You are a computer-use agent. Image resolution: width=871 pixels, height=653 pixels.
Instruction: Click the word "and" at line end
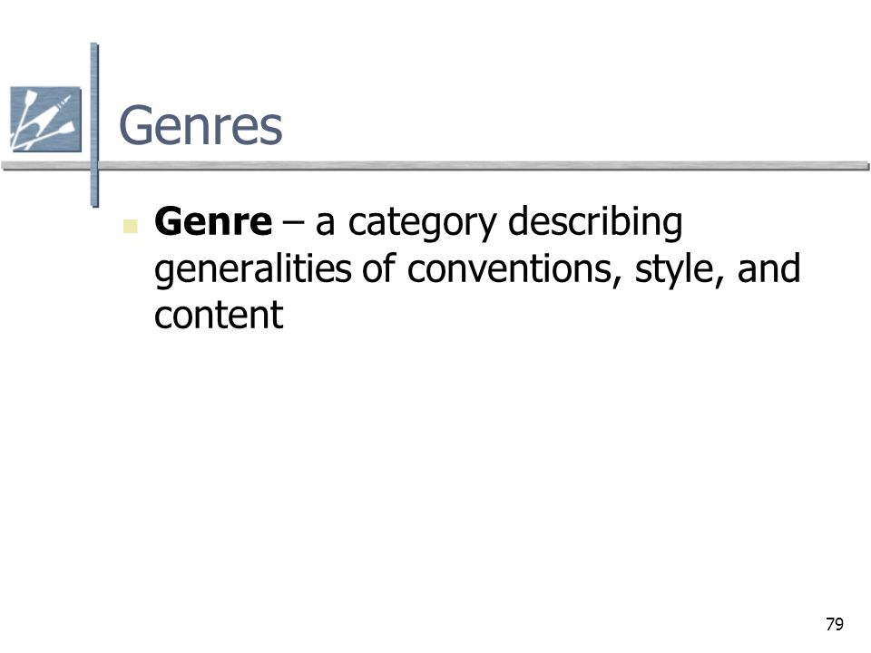click(768, 268)
